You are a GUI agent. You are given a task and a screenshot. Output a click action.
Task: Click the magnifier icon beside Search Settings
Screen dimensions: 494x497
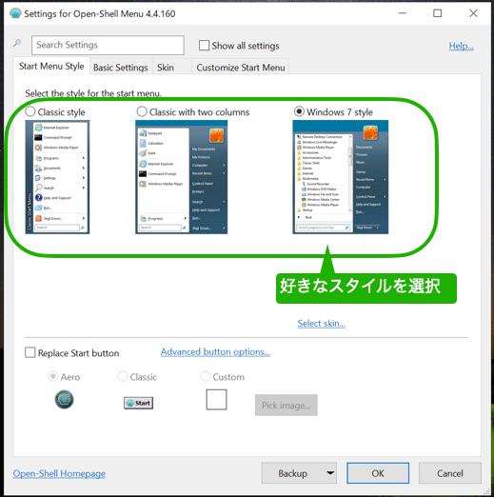pos(17,43)
